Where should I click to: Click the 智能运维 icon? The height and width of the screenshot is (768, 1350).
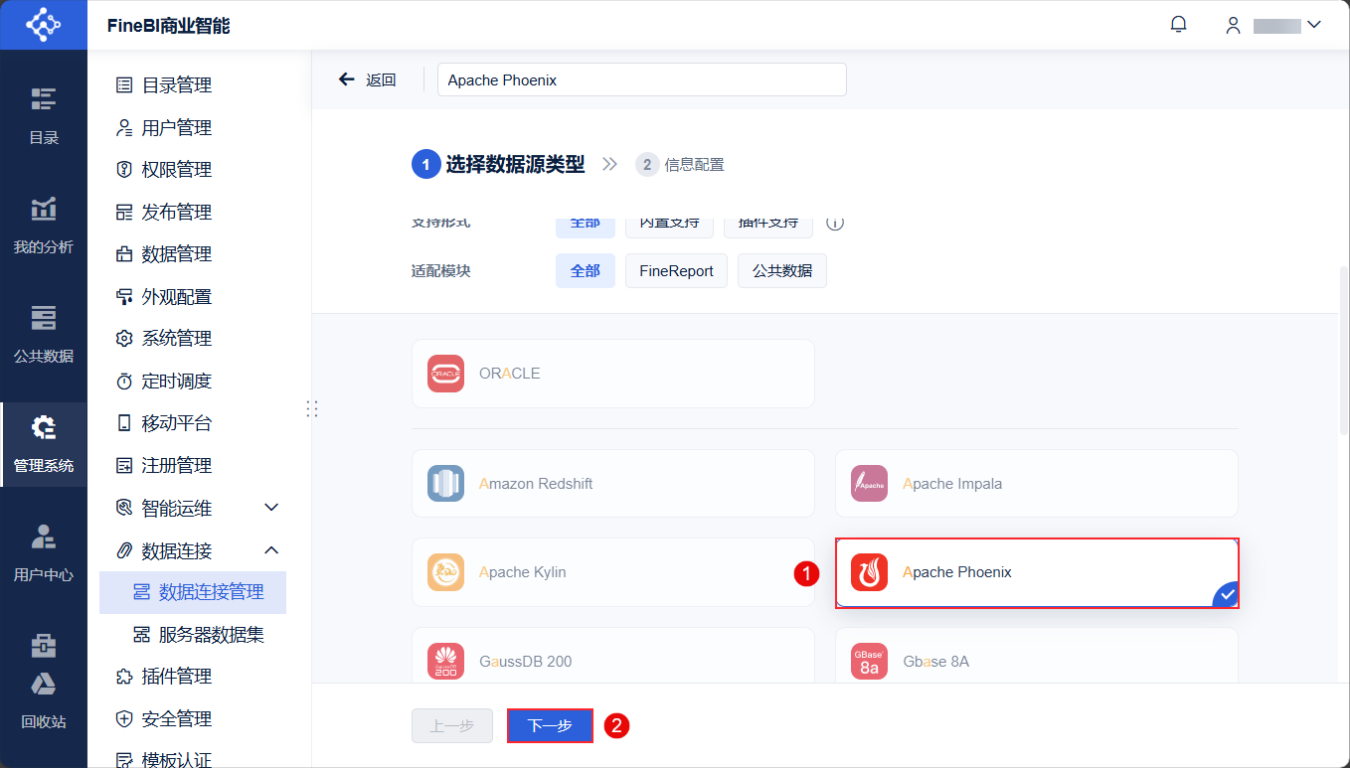124,508
